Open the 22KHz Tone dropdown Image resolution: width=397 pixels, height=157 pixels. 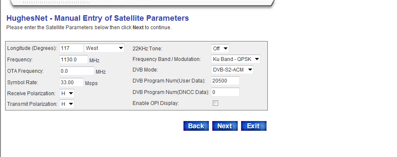tap(220, 49)
